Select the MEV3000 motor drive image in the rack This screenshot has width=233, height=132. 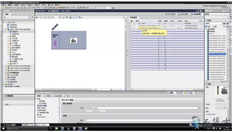73,40
